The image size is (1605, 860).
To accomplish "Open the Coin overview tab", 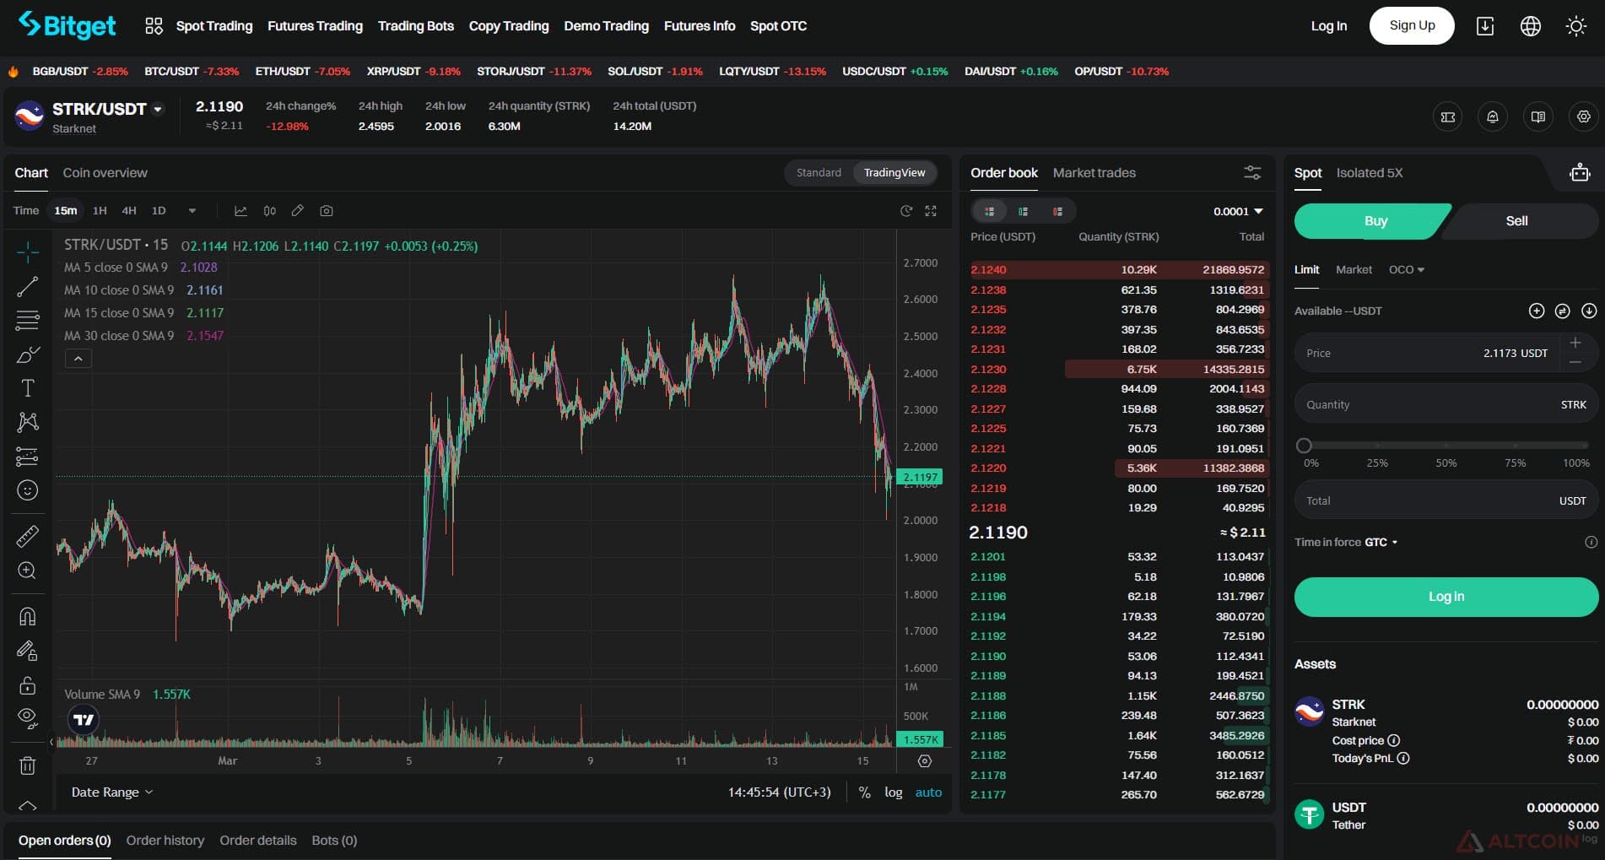I will (x=105, y=173).
